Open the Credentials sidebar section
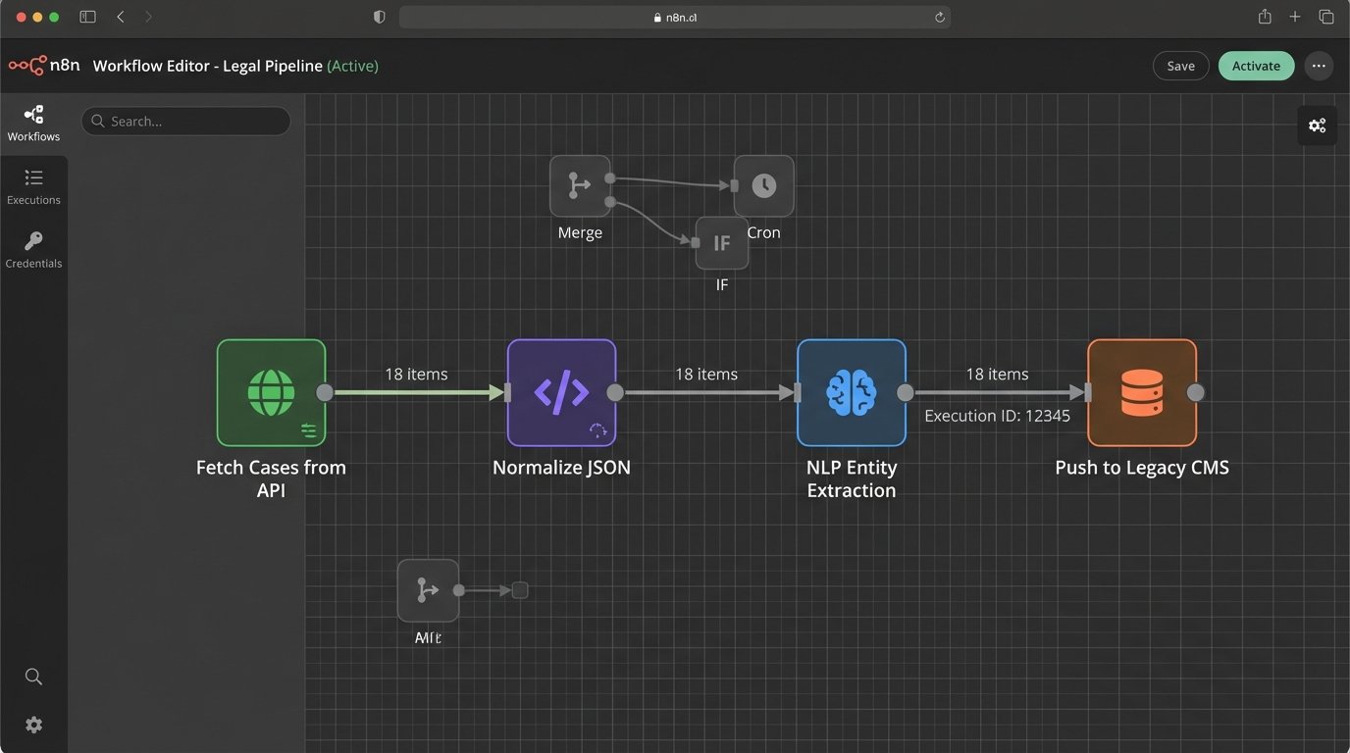This screenshot has width=1350, height=753. pyautogui.click(x=33, y=250)
